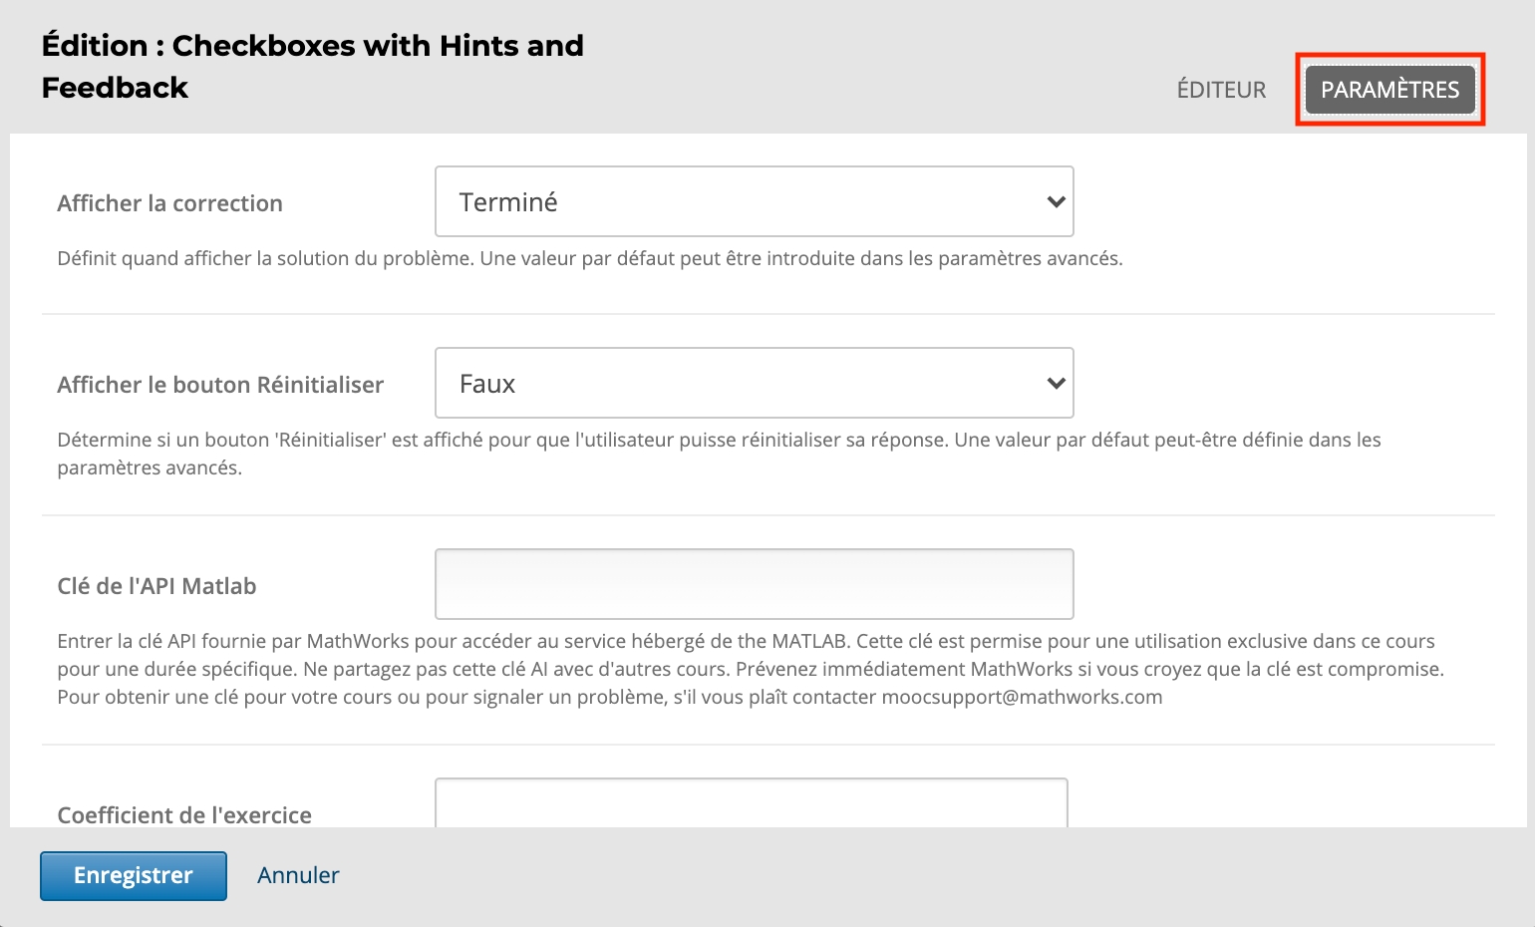Viewport: 1535px width, 927px height.
Task: Select the PARAMÈTRES tab
Action: click(x=1389, y=90)
